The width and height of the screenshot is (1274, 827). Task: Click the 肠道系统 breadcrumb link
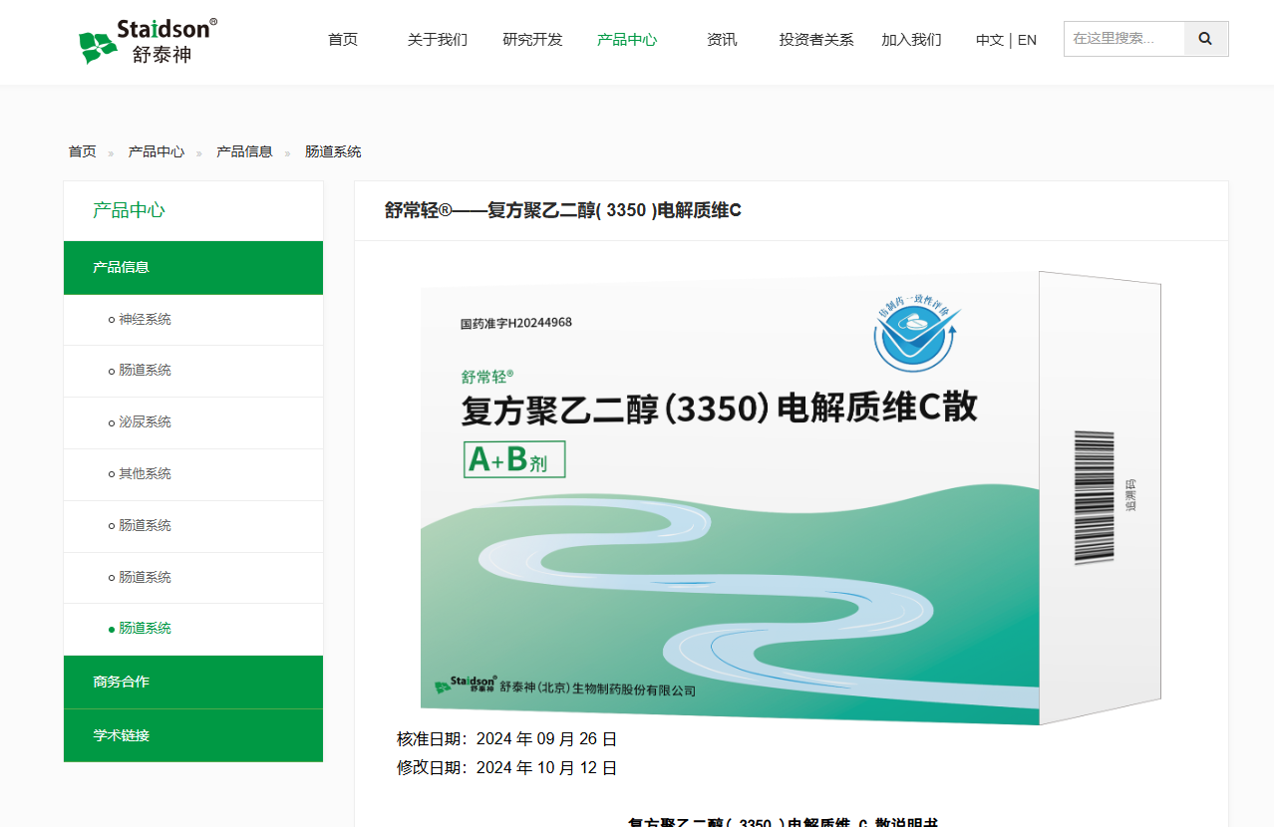point(333,151)
